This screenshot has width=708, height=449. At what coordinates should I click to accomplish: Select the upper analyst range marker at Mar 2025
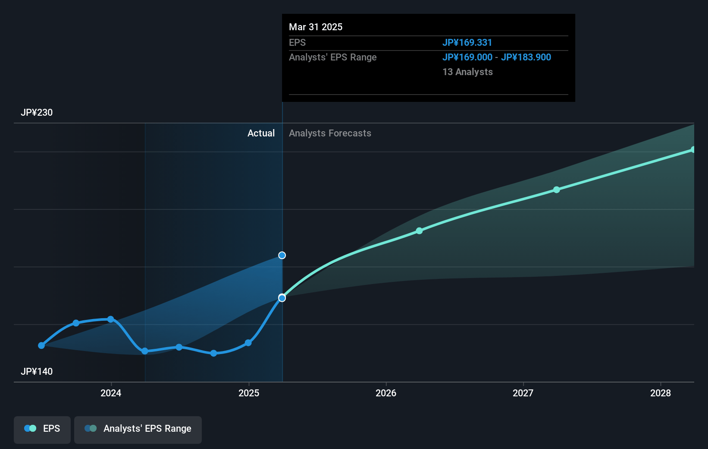click(282, 256)
